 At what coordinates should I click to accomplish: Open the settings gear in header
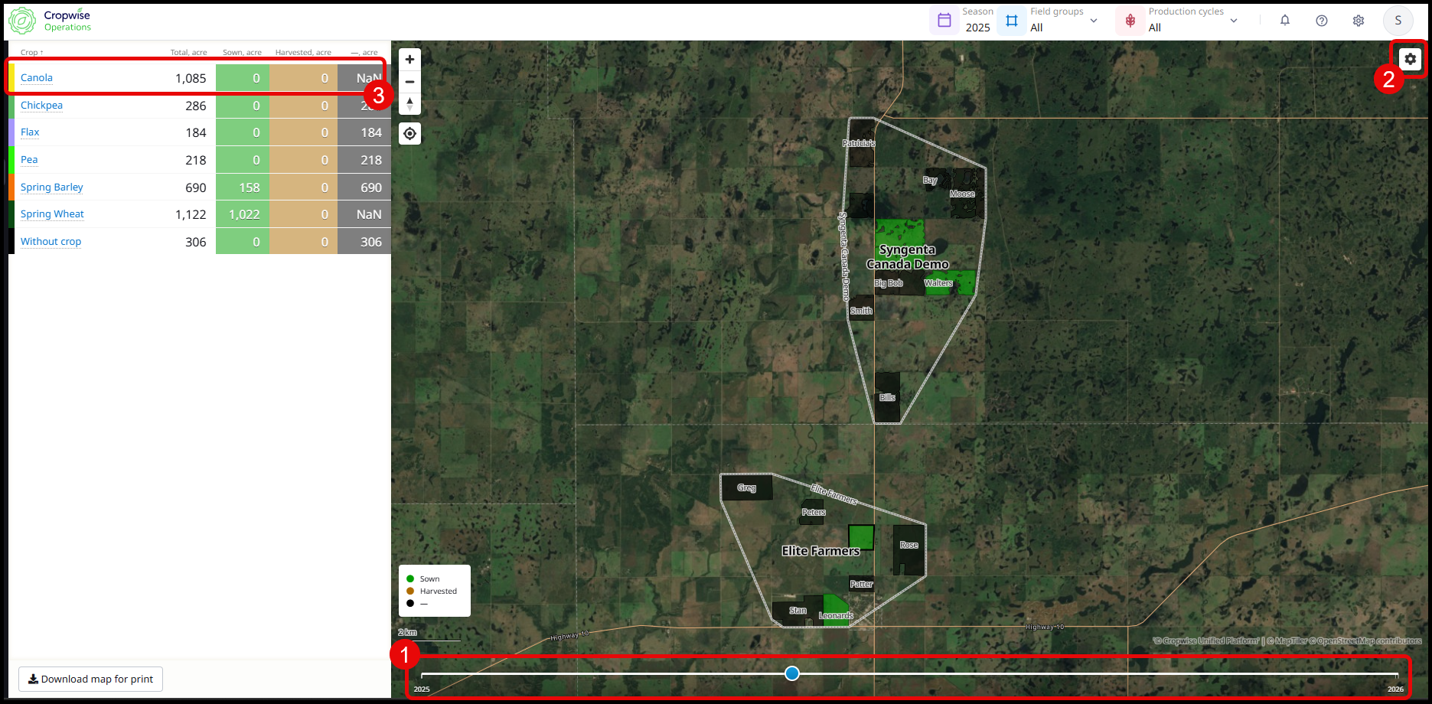(1359, 21)
